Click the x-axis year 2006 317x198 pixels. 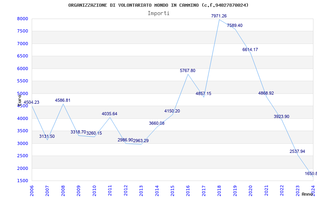32,190
